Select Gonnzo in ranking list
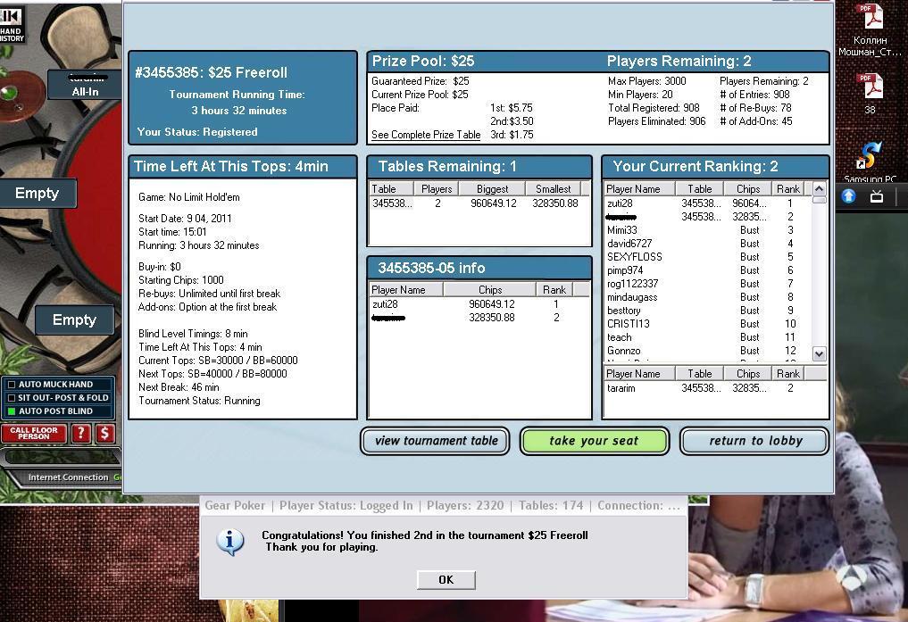 point(706,351)
